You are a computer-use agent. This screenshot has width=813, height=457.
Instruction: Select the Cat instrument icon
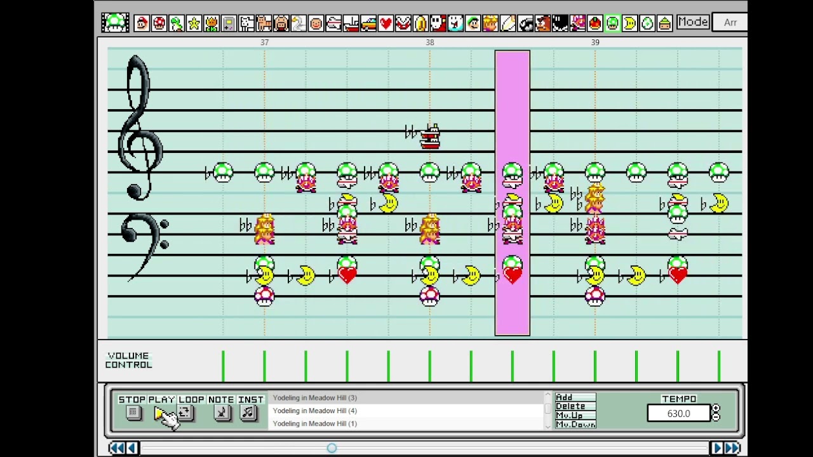(264, 23)
